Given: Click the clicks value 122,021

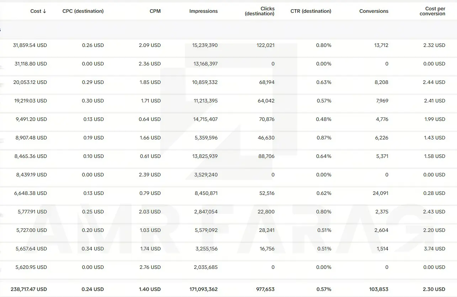Looking at the screenshot, I should click(265, 45).
